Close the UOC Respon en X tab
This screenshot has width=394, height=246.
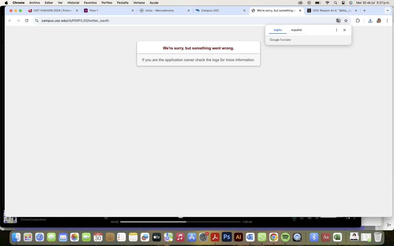tap(356, 10)
